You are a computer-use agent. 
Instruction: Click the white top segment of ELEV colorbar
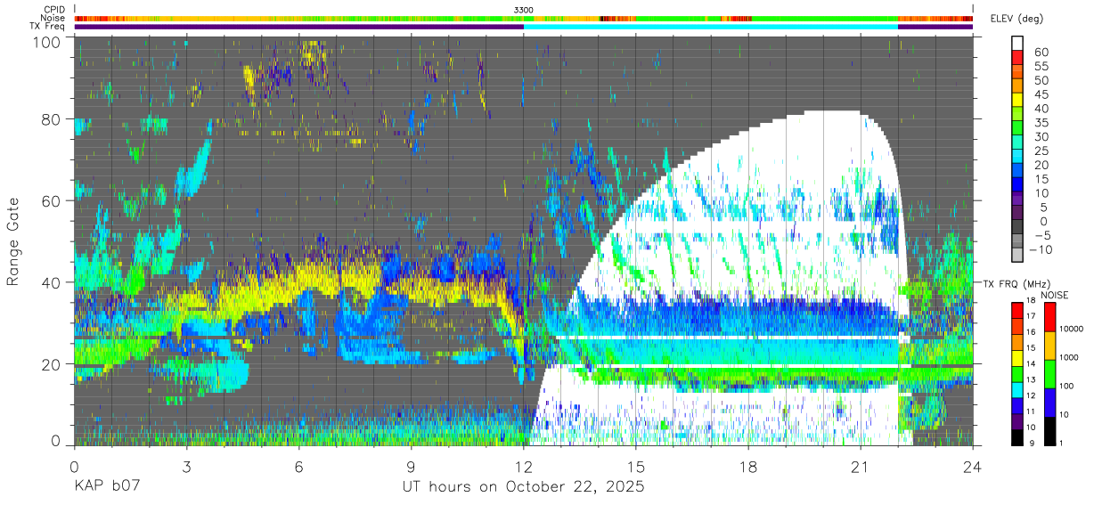pyautogui.click(x=1018, y=44)
